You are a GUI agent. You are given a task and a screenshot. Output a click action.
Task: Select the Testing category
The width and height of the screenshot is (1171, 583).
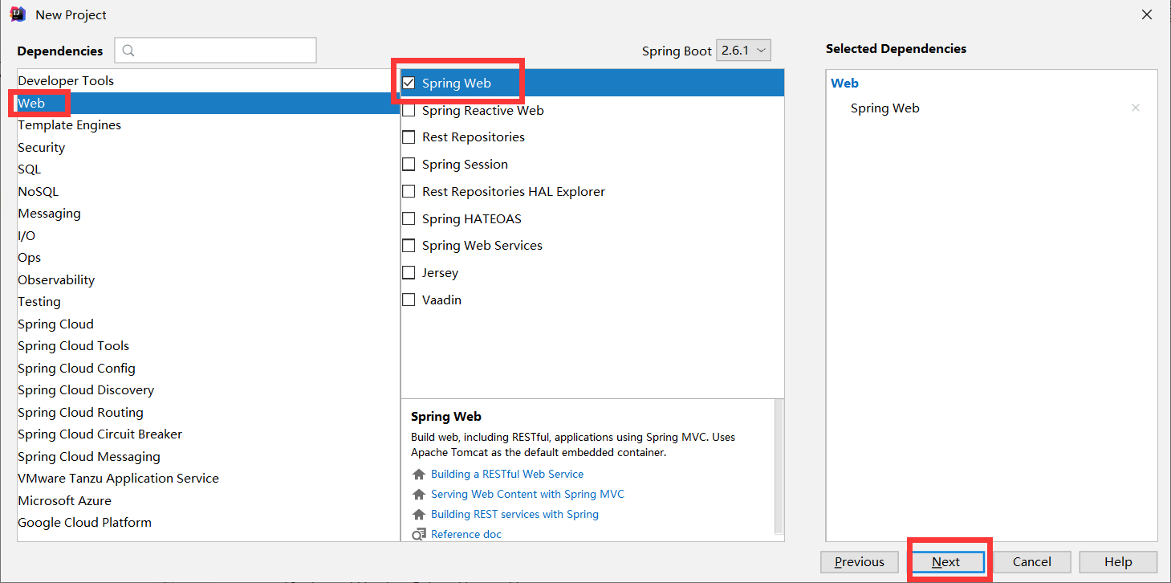tap(209, 302)
